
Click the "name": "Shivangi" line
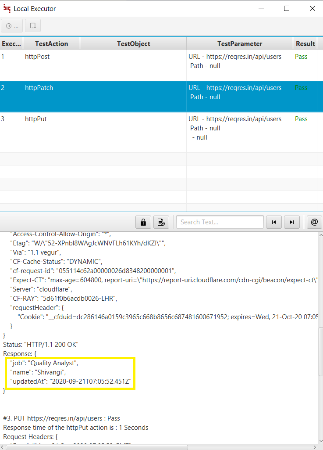[38, 372]
